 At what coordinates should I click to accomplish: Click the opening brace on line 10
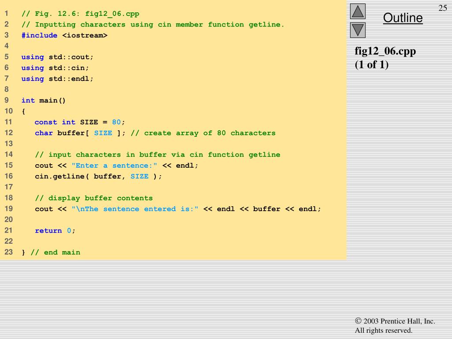(23, 111)
